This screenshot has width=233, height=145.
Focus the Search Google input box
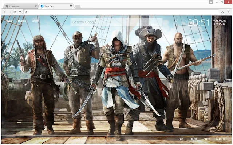[x=116, y=22]
